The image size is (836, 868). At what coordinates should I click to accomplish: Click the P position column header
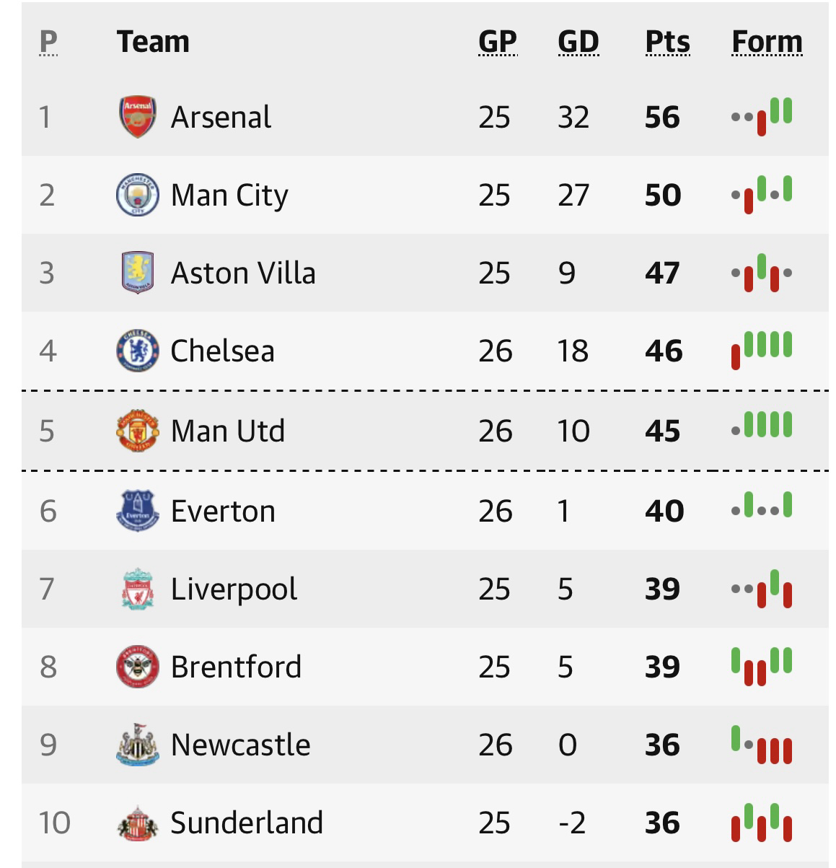pyautogui.click(x=48, y=42)
